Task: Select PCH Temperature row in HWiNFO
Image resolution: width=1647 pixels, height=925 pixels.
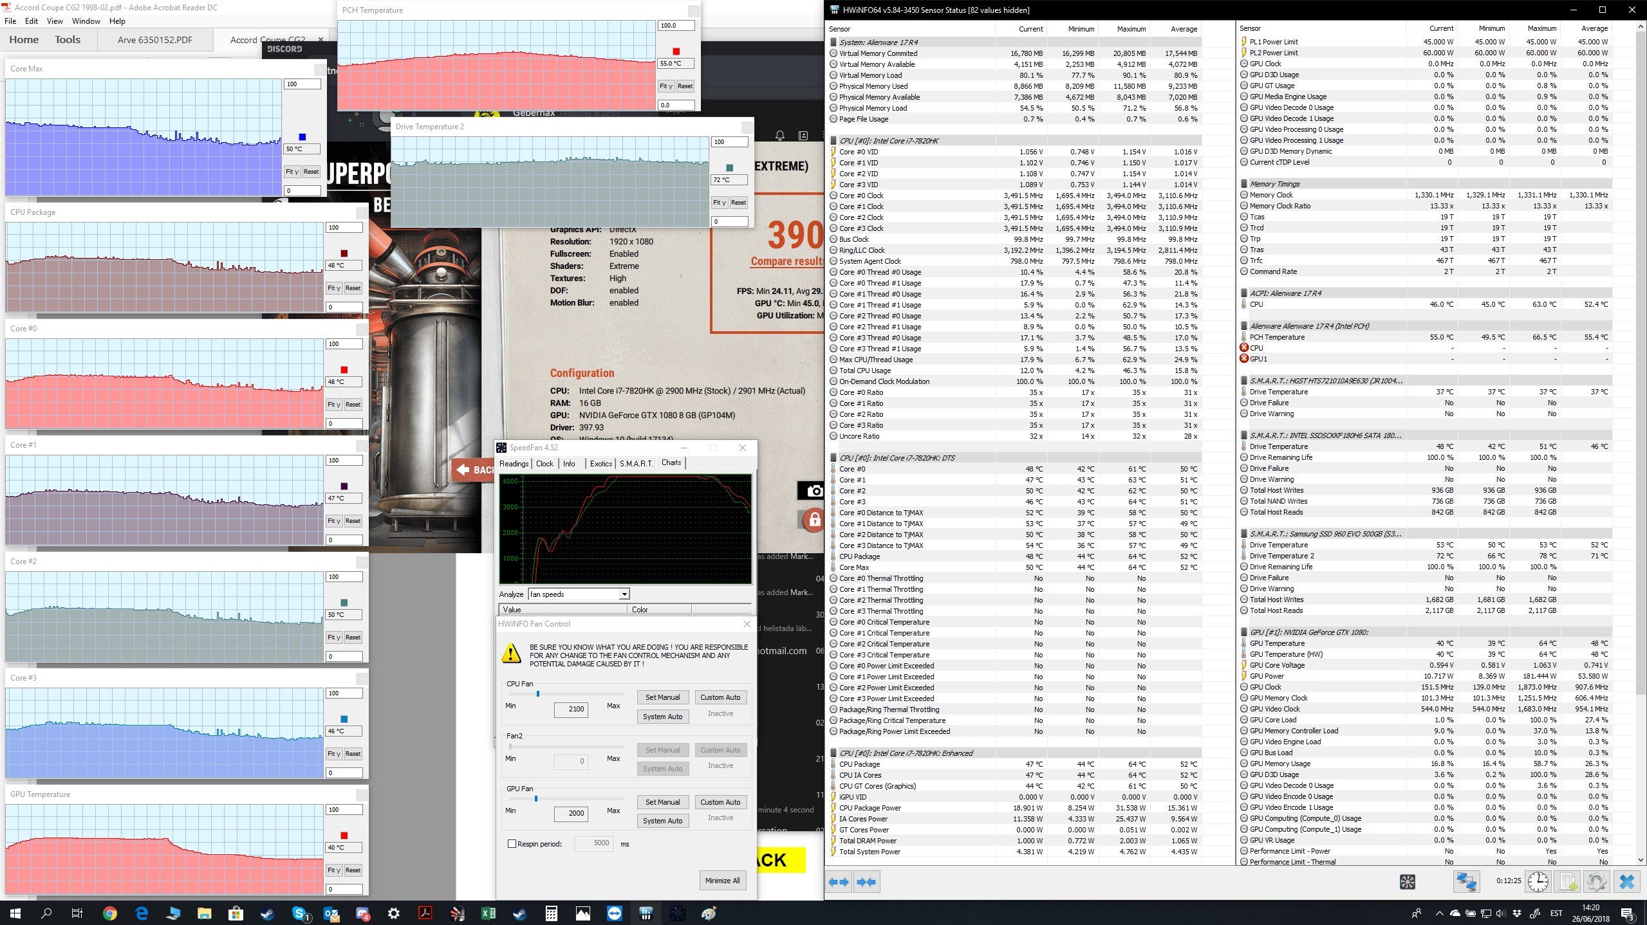Action: [1425, 337]
